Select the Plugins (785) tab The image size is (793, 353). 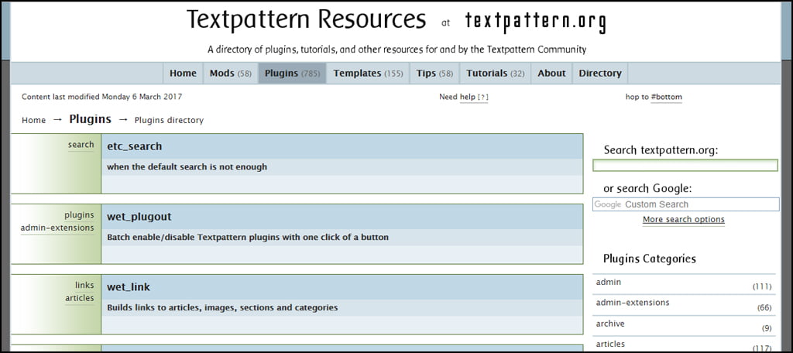[x=292, y=74]
